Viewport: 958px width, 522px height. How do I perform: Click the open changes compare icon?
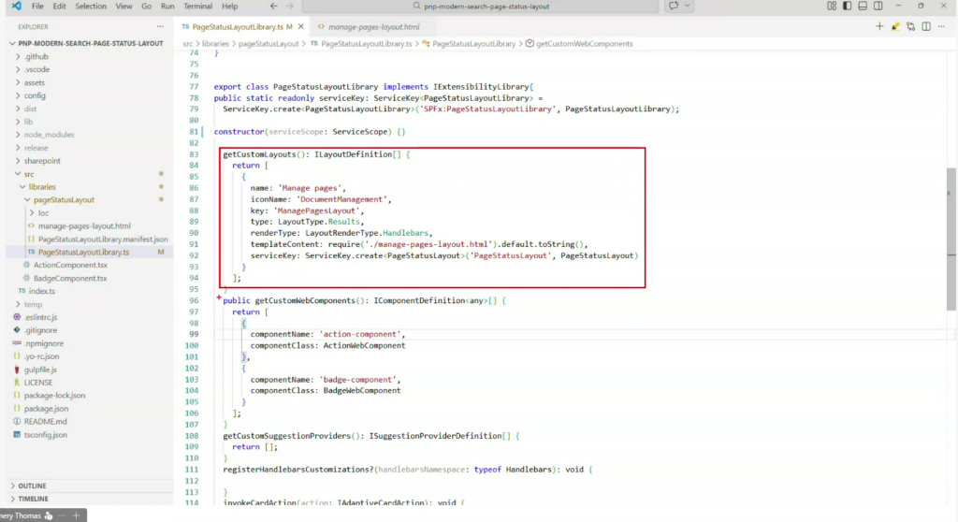pos(911,26)
